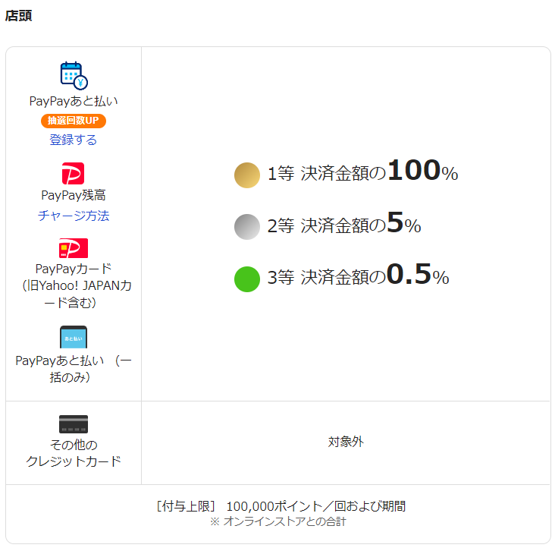Click the その他のクレジットカード label
Screen dimensions: 555x551
pos(74,453)
